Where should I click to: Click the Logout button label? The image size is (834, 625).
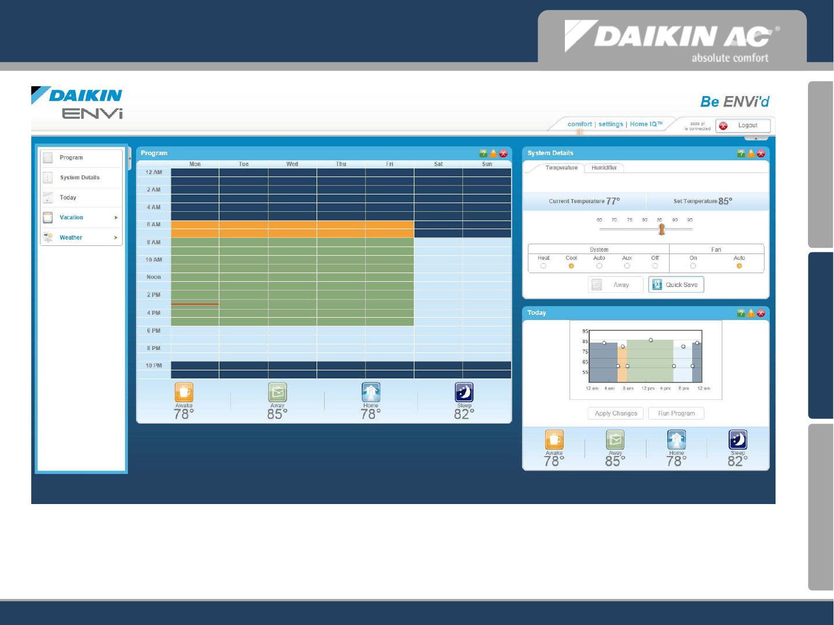click(x=748, y=126)
